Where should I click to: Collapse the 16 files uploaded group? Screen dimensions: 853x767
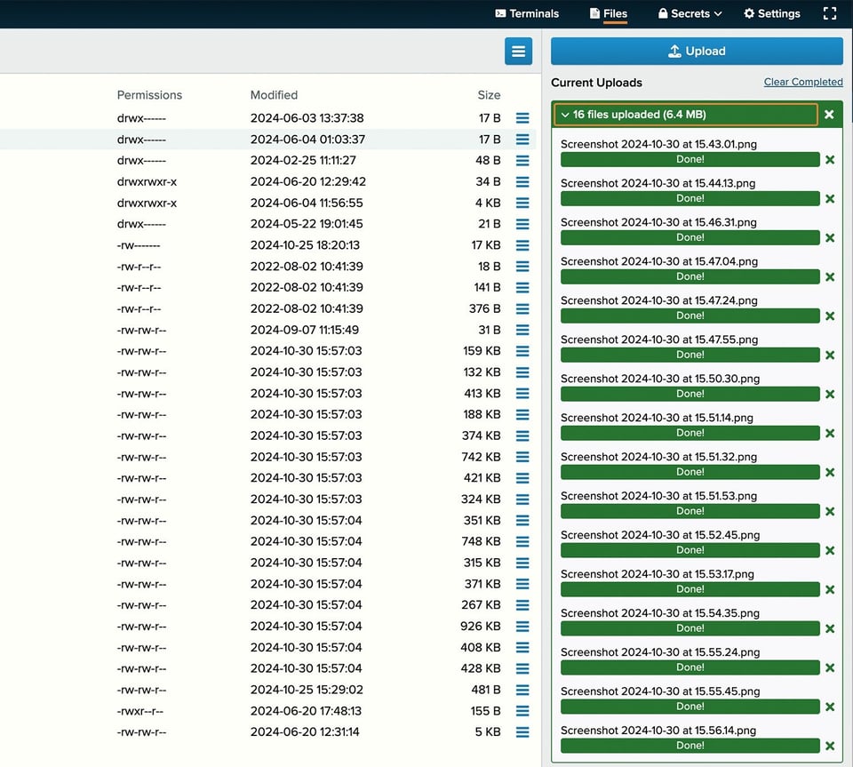click(x=685, y=115)
